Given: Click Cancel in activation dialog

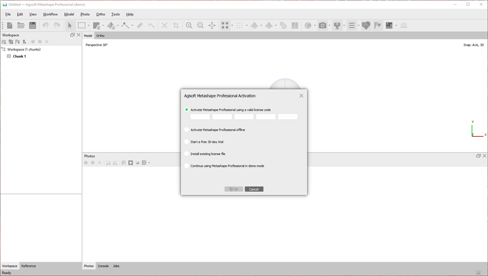Looking at the screenshot, I should coord(254,189).
